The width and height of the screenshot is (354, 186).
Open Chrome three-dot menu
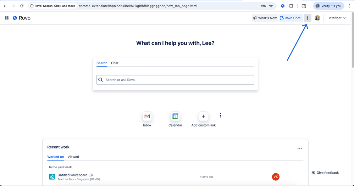pos(349,6)
